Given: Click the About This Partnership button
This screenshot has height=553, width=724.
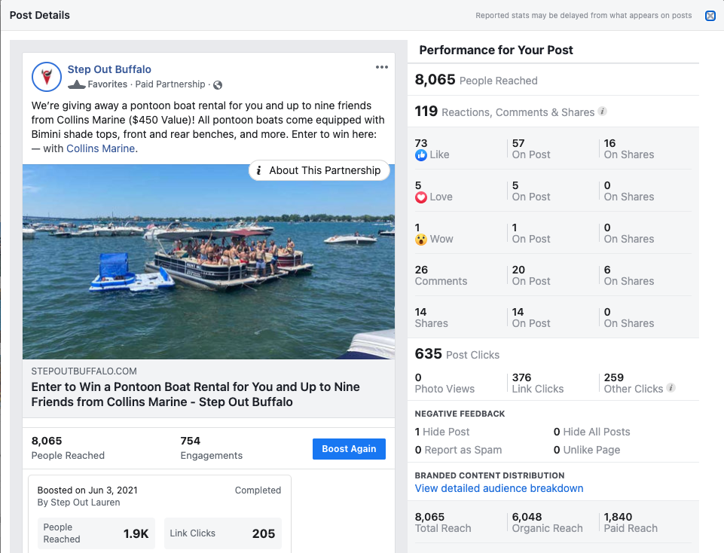Looking at the screenshot, I should click(x=319, y=170).
